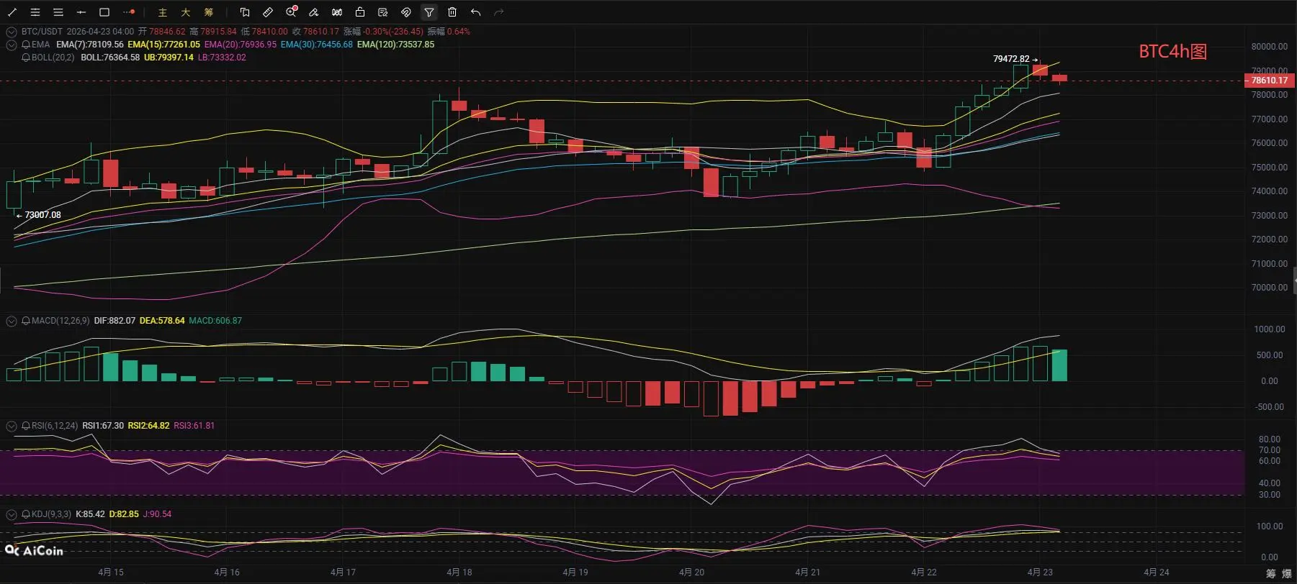Select the horizontal price line tool
The height and width of the screenshot is (584, 1297).
tap(81, 12)
